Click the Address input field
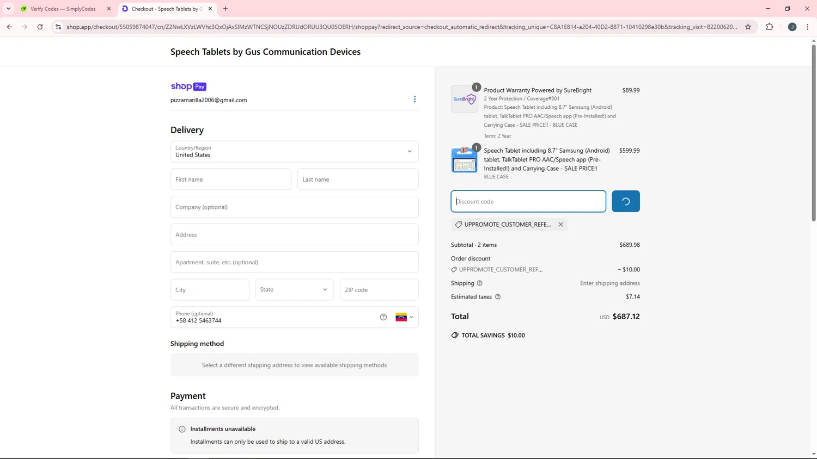The image size is (817, 459). [x=294, y=235]
